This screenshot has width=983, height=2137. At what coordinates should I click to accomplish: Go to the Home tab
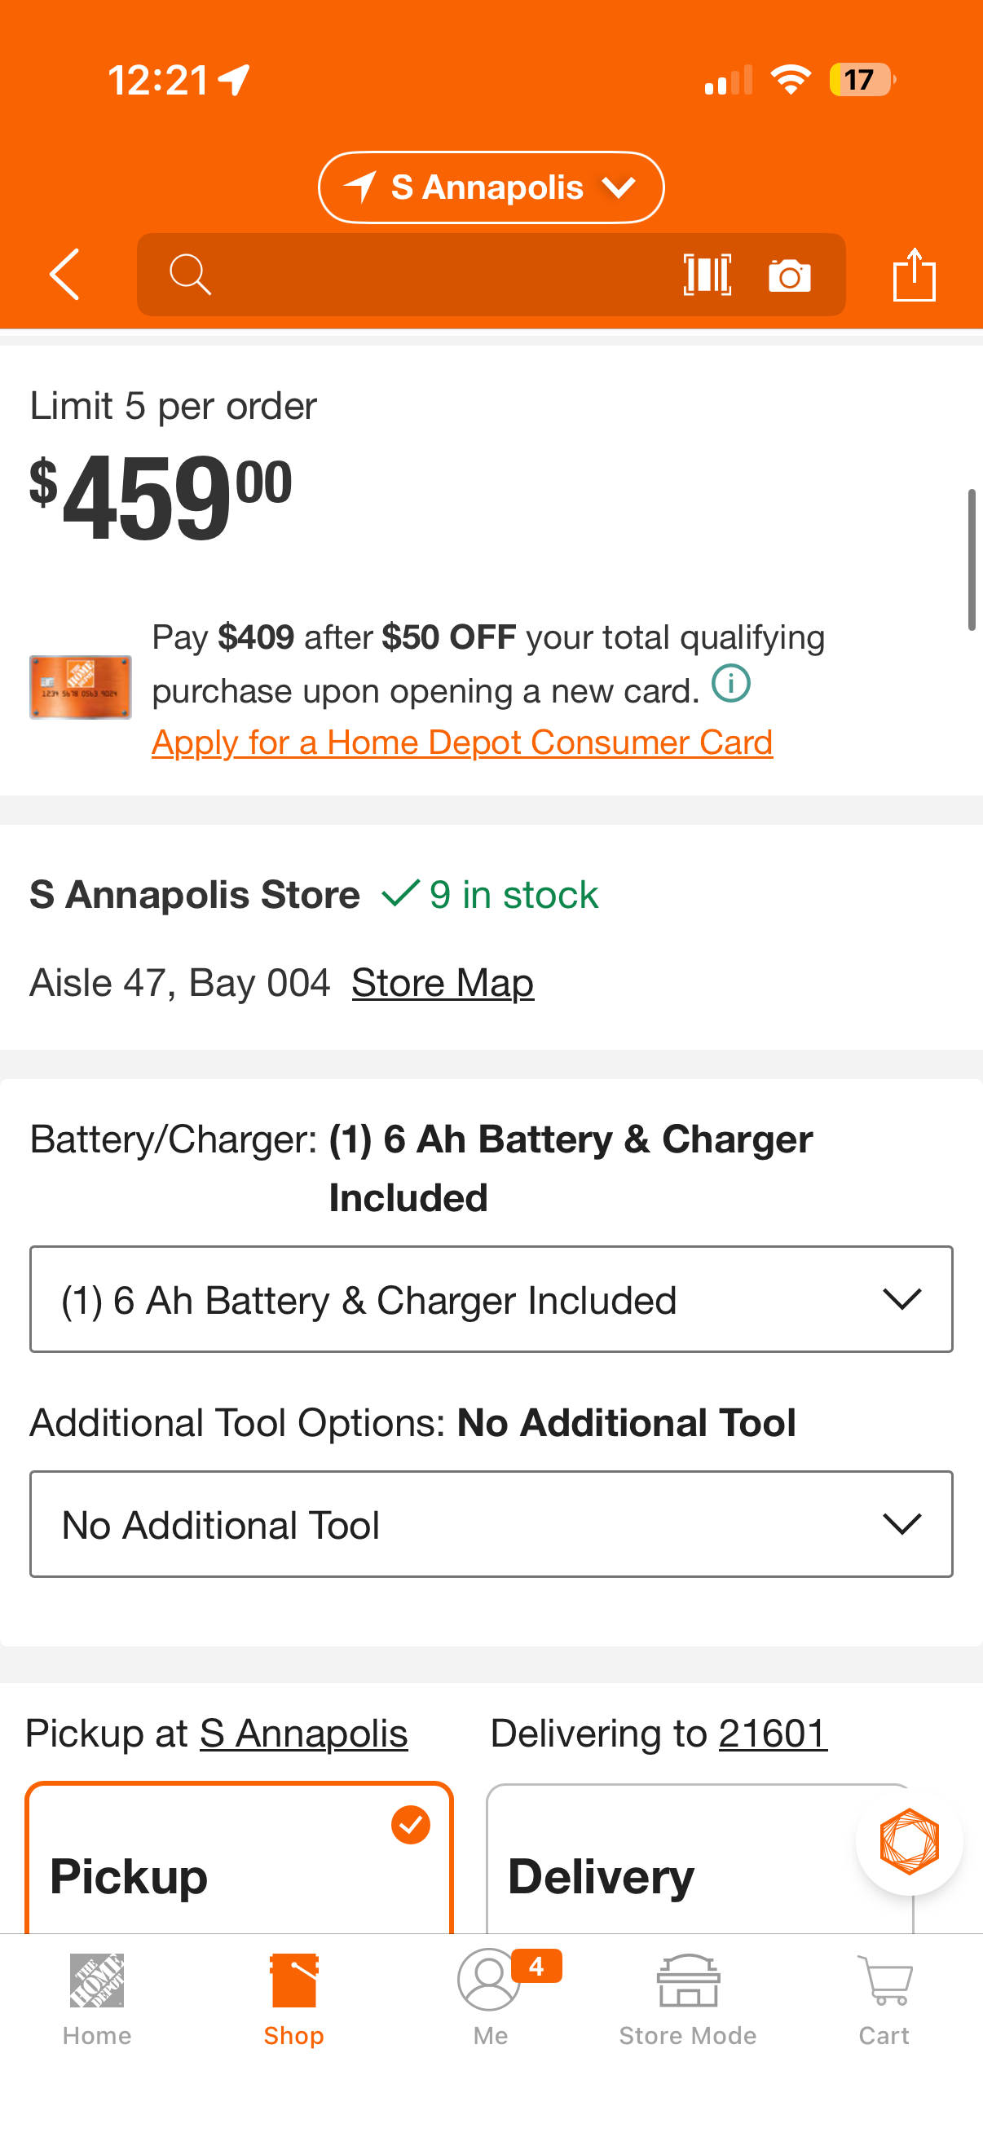tap(97, 2000)
